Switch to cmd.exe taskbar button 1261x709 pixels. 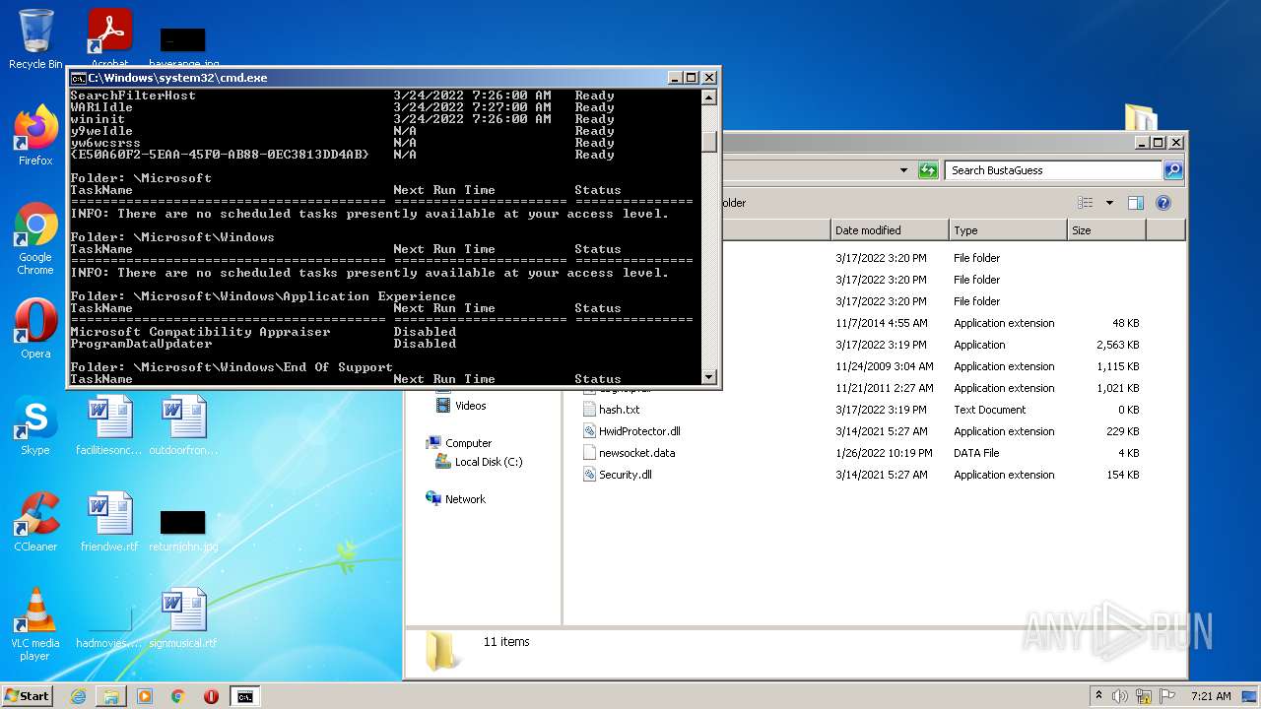(244, 696)
